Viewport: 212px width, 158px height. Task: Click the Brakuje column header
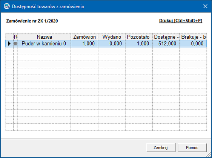(x=193, y=37)
